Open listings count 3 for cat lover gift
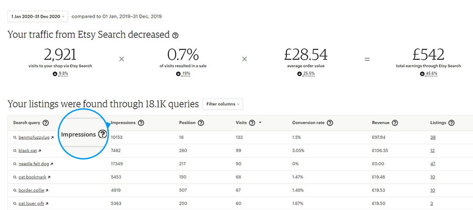 pos(431,204)
